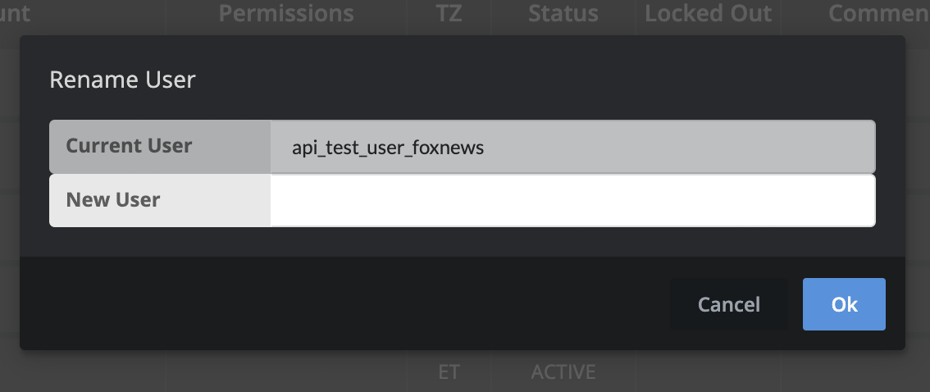Select the ACTIVE status cell
This screenshot has height=392, width=930.
click(563, 371)
